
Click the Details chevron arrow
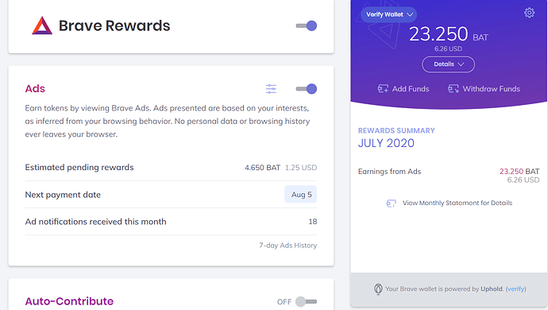point(461,64)
